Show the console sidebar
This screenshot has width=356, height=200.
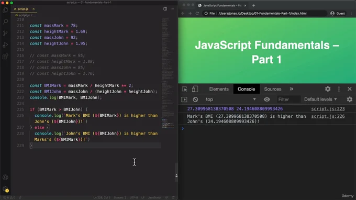coord(184,99)
